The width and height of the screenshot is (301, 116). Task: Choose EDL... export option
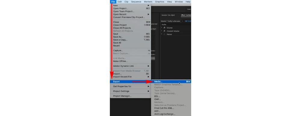coord(171,96)
